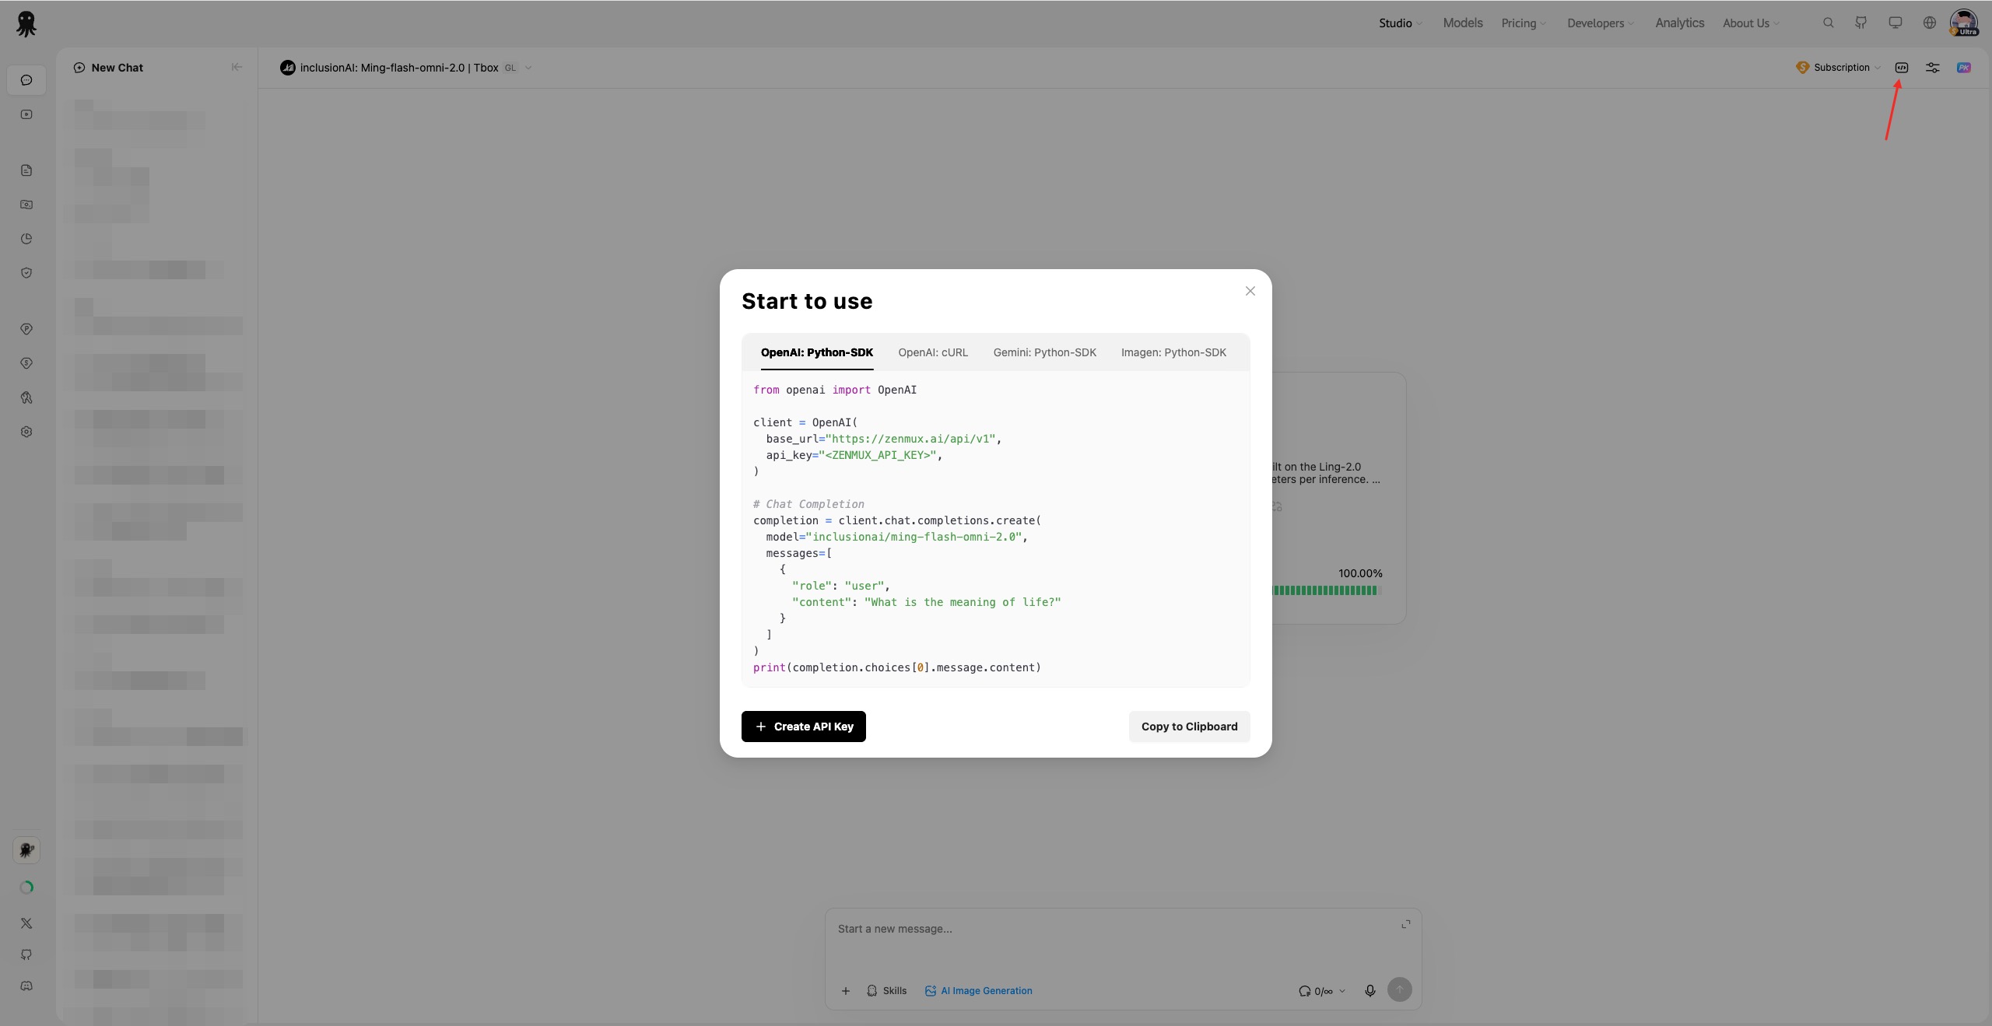Screen dimensions: 1992x1026
Task: Open the banknote billing icon in sidebar
Action: (26, 205)
